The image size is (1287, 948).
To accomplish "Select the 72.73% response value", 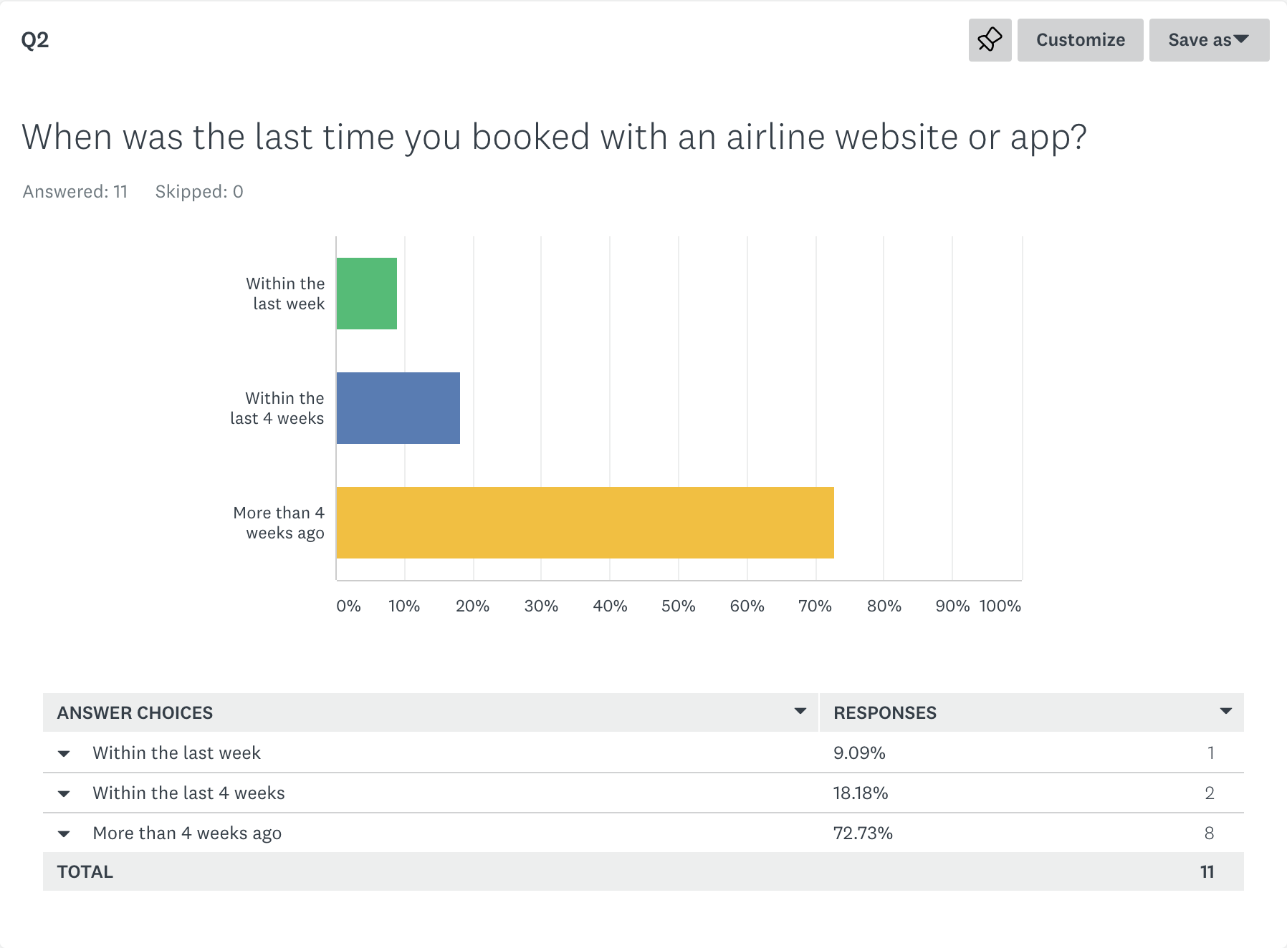I will coord(863,833).
